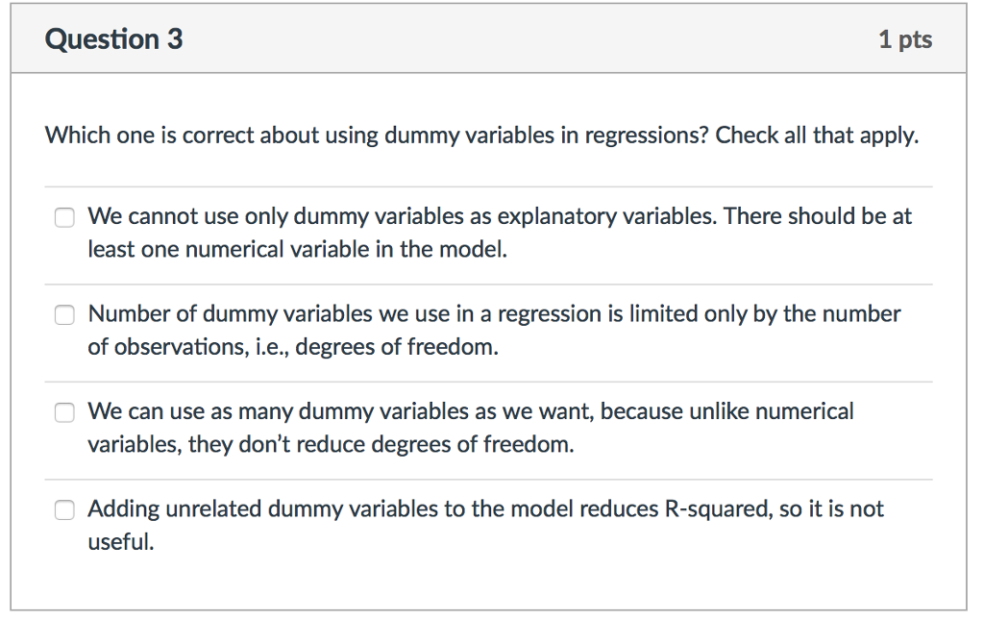Click the 'Adding unrelated dummy variables' answer text
984x620 pixels.
click(x=485, y=525)
